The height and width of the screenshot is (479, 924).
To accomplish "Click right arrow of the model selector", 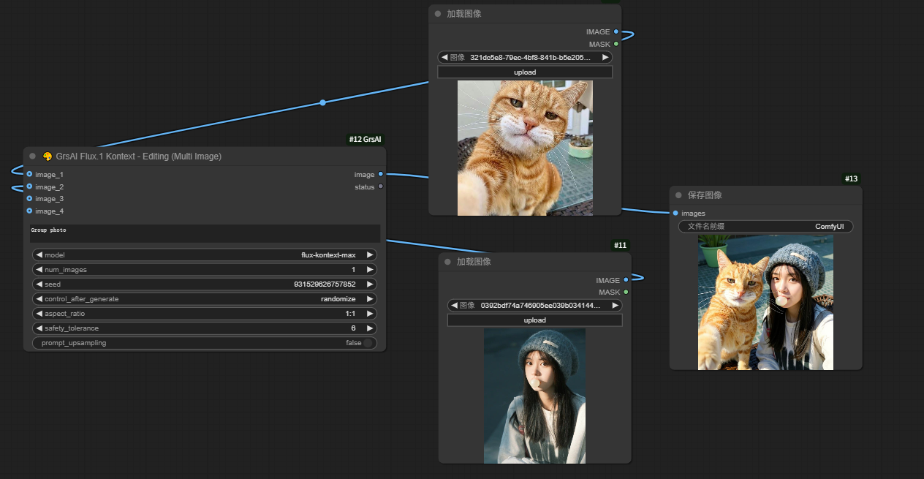I will (x=370, y=255).
